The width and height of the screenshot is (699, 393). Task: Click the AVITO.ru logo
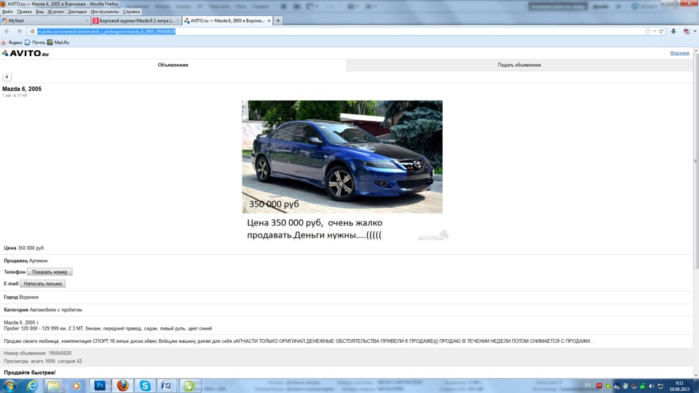(25, 53)
